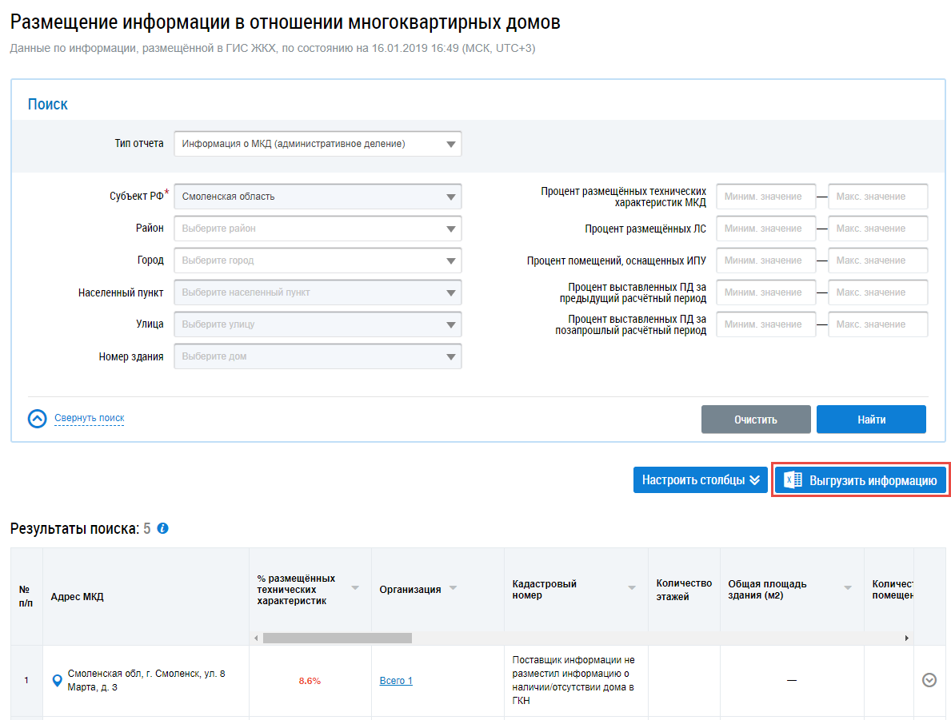Open sort filter arrow on Организация column

(453, 589)
